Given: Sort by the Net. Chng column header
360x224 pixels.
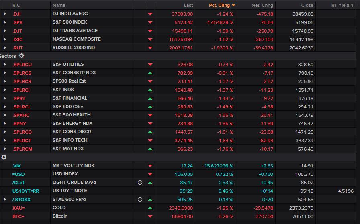Looking at the screenshot, I should coord(262,5).
